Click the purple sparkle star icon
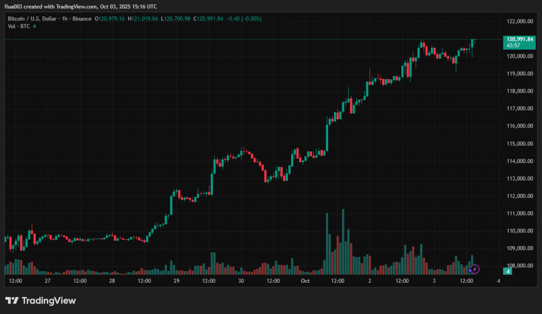Viewport: 542px width, 314px height. coord(471,271)
